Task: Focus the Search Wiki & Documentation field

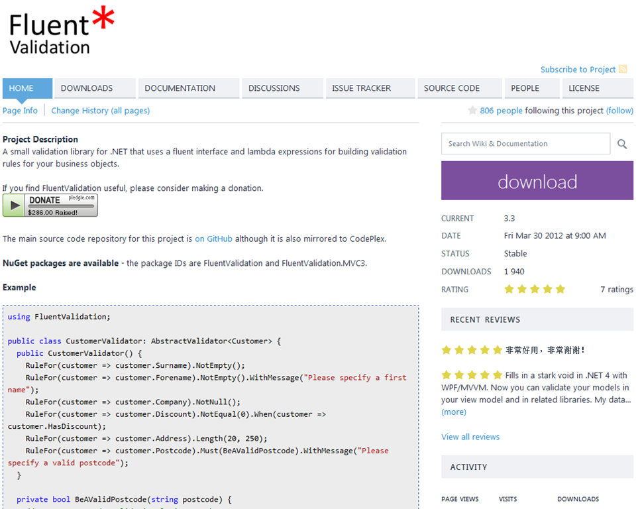Action: [x=525, y=143]
